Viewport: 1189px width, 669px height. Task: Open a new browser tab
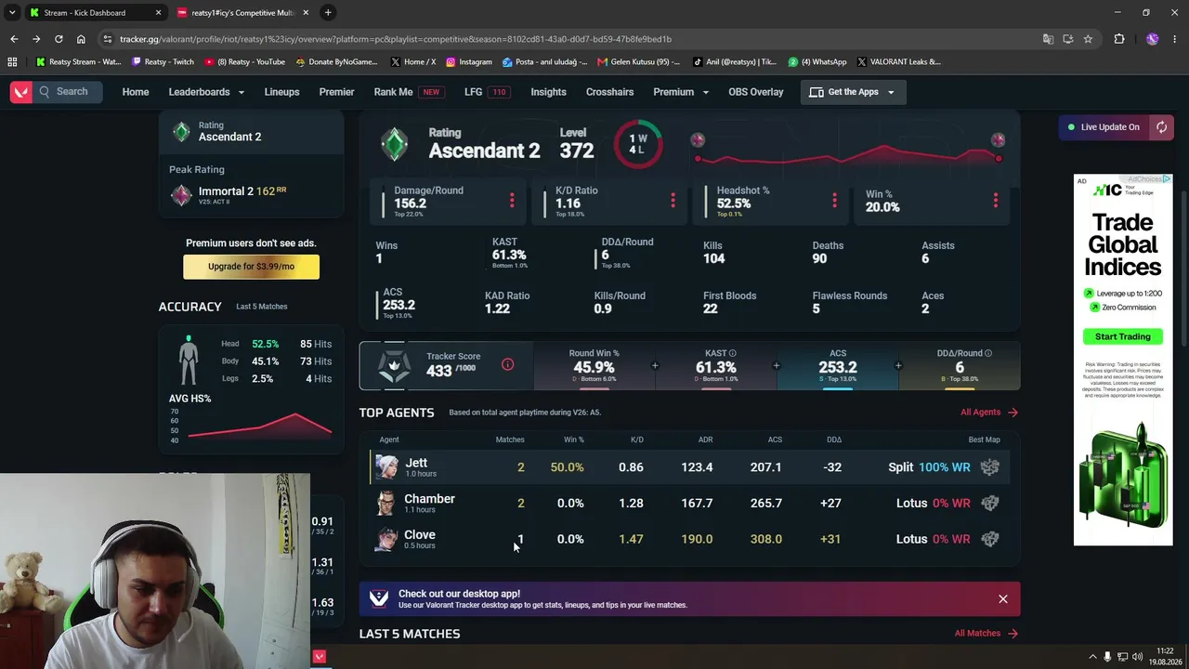[328, 13]
